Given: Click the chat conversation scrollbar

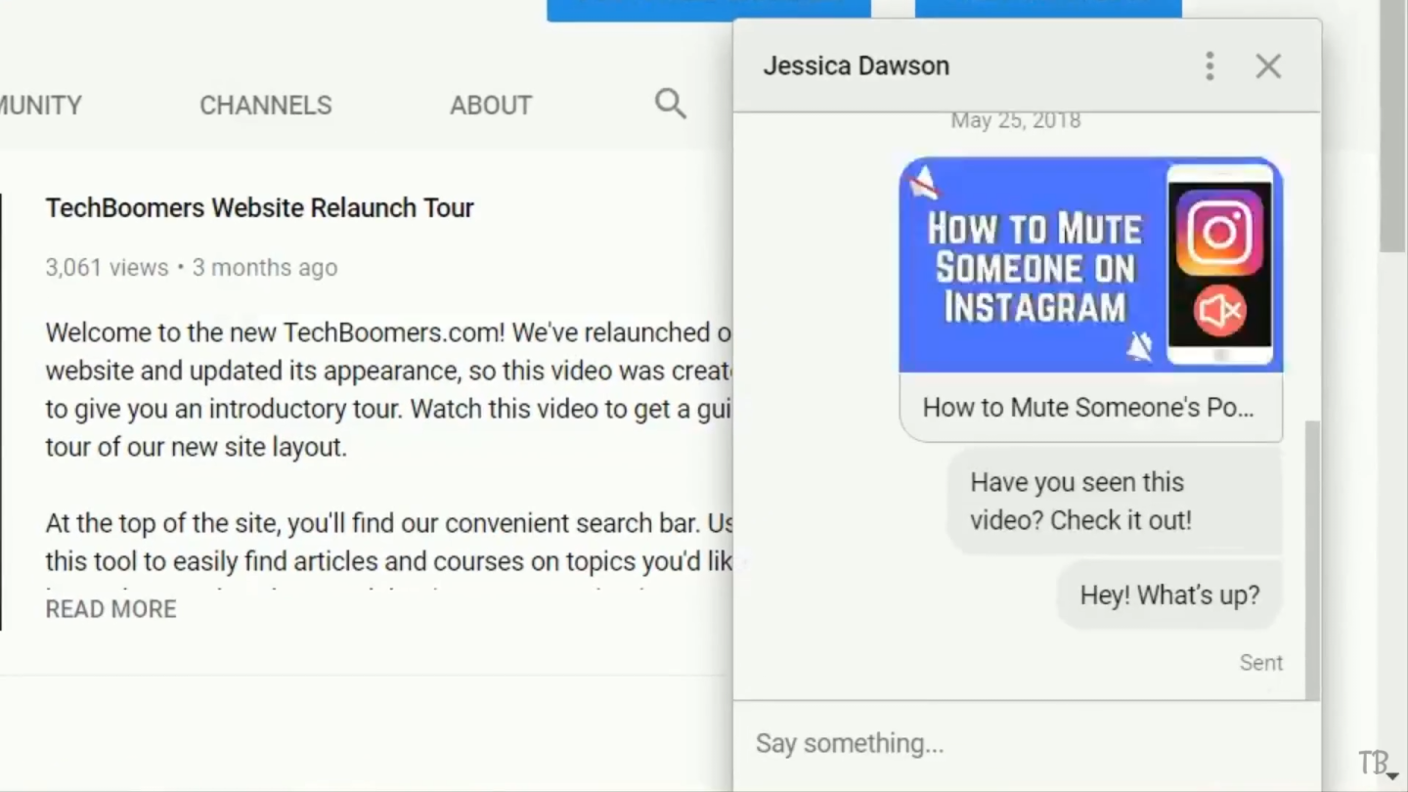Looking at the screenshot, I should [1311, 557].
